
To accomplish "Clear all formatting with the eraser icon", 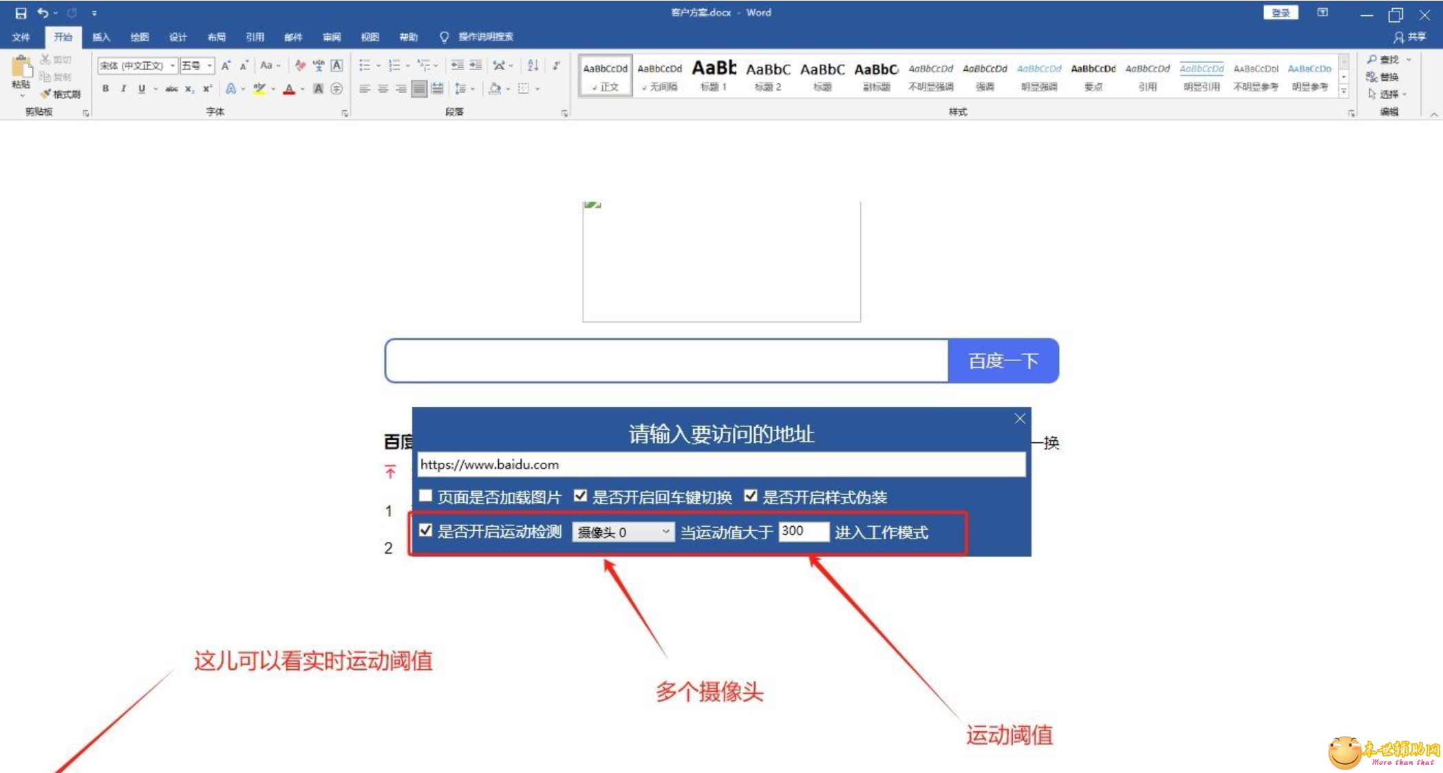I will coord(300,66).
